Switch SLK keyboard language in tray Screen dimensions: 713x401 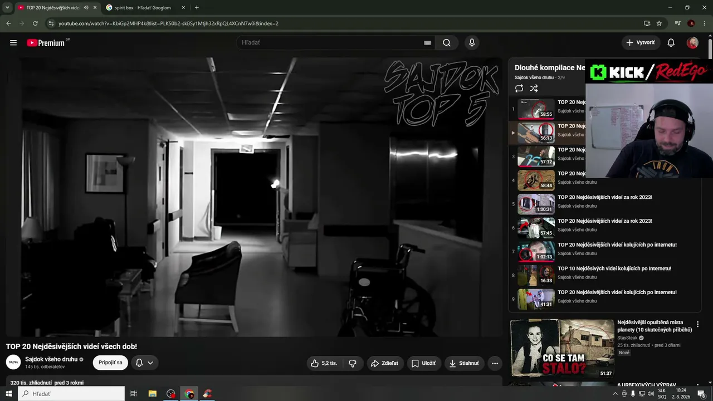coord(662,394)
